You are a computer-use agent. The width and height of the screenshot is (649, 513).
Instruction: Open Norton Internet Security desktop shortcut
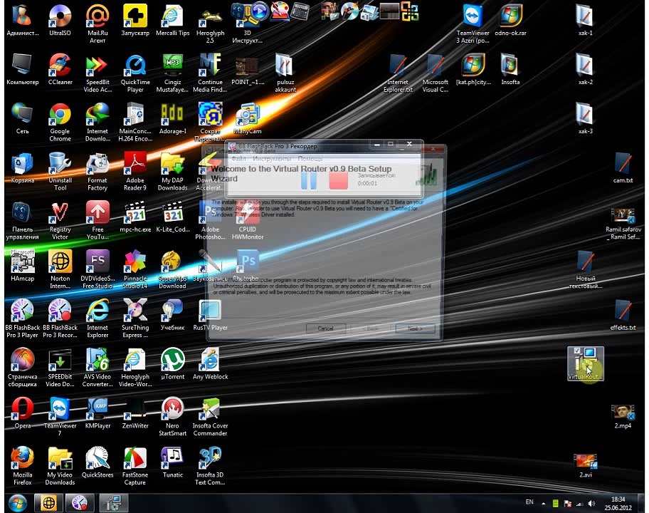coord(60,269)
